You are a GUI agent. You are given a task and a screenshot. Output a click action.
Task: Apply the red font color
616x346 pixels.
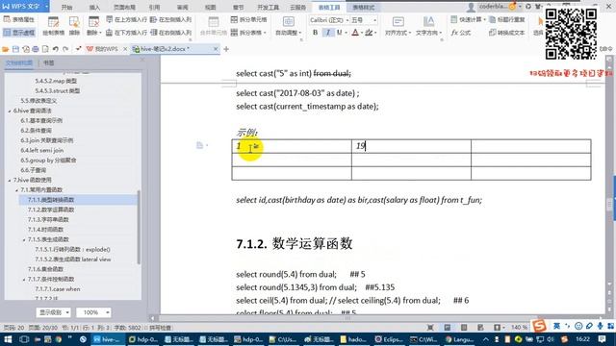355,33
